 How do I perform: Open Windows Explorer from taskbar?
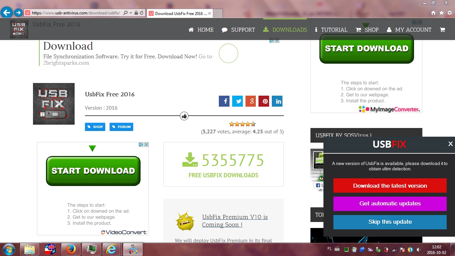(29, 249)
